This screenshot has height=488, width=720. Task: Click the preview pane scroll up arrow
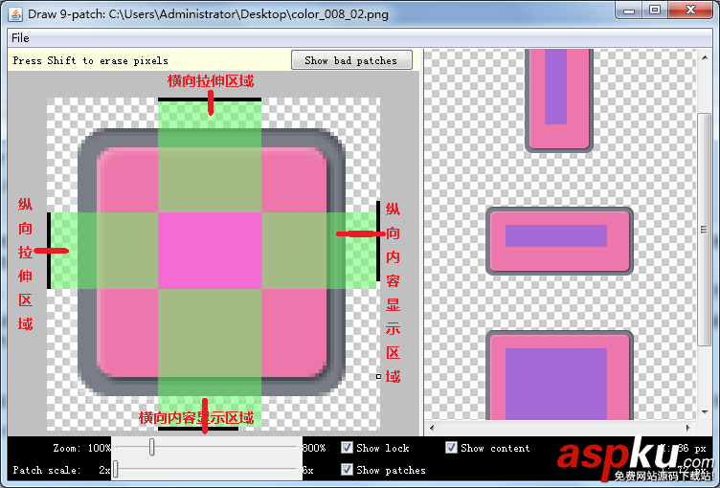[705, 57]
